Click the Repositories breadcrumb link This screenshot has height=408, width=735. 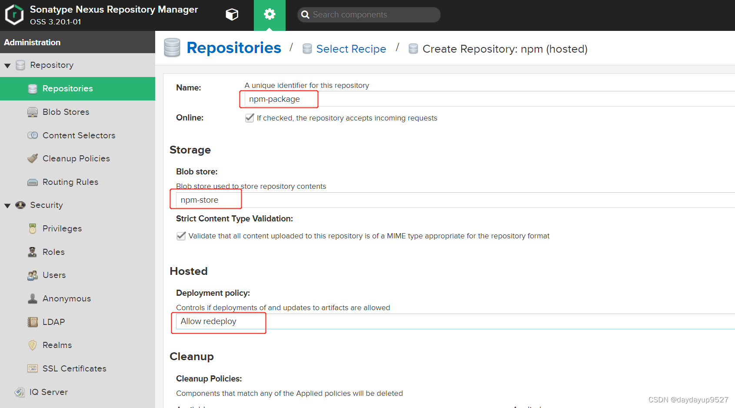click(233, 48)
